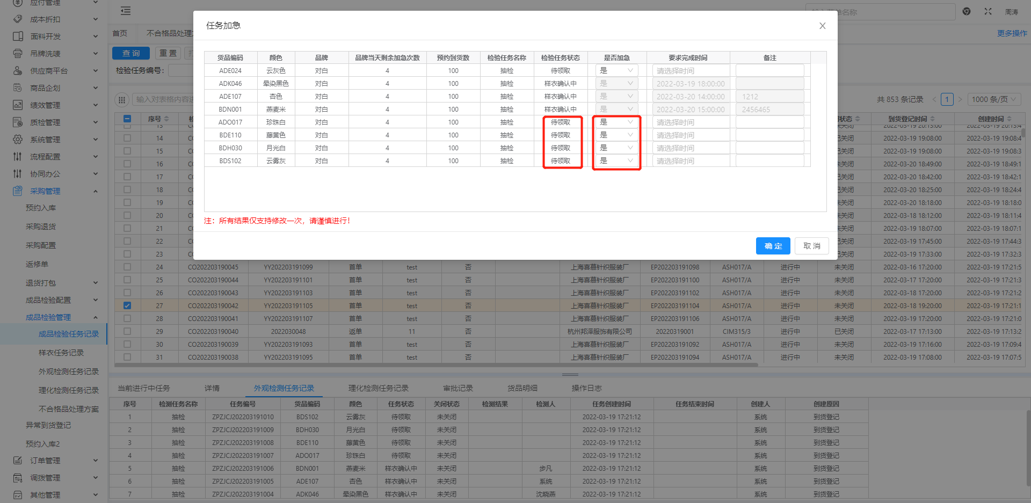Switch to the 理化检测任务记录 tab
The height and width of the screenshot is (503, 1031).
coord(378,388)
